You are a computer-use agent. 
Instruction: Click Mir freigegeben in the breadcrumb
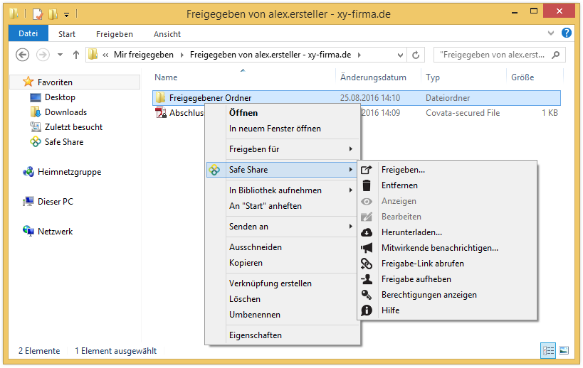(144, 55)
